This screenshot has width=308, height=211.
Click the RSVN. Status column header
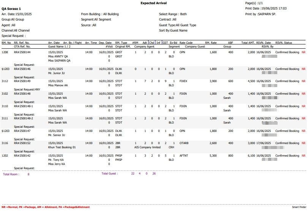284,43
